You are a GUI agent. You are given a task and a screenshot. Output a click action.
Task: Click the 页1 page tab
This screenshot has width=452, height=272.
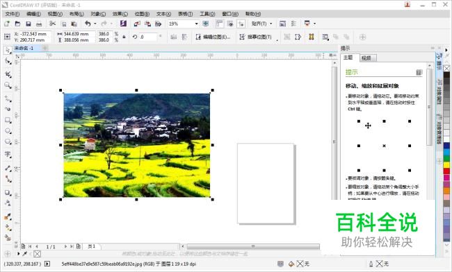92,246
